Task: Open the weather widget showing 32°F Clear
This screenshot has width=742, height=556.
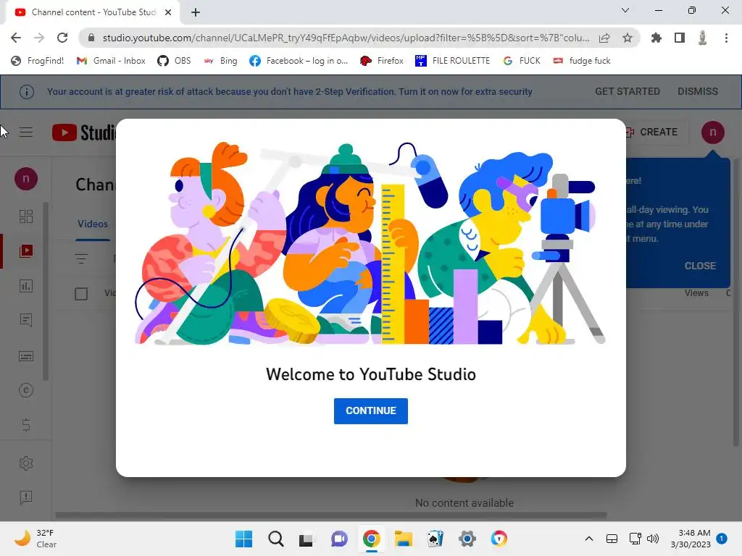Action: pyautogui.click(x=36, y=539)
